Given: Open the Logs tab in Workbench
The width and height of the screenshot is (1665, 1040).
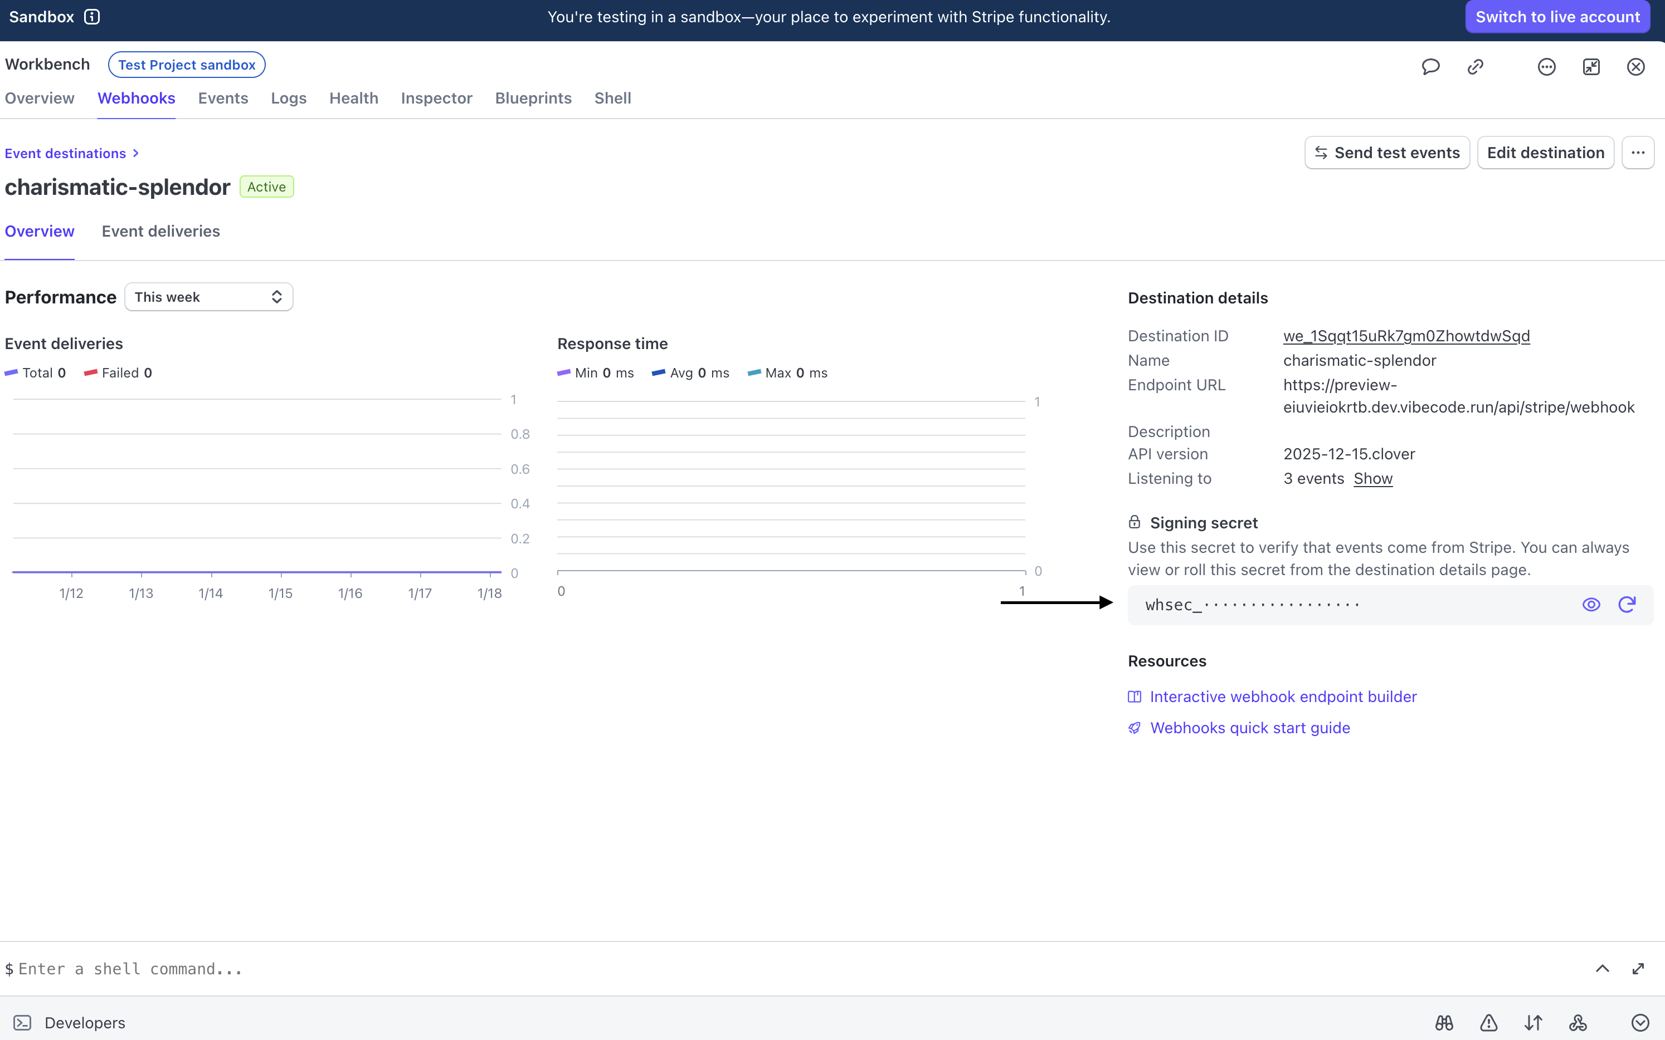Looking at the screenshot, I should [x=289, y=99].
